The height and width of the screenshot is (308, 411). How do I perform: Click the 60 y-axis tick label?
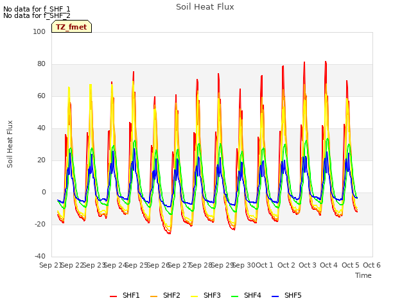[x=41, y=96]
